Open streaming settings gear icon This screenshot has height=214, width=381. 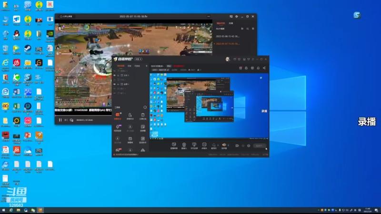click(249, 146)
